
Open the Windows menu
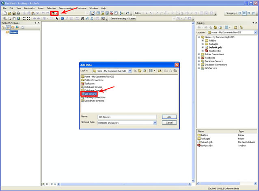[x=94, y=8]
